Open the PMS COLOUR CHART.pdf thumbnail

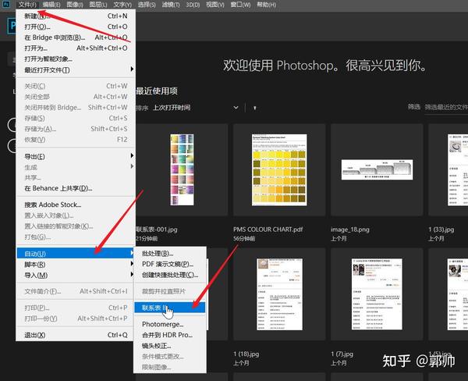tap(279, 169)
